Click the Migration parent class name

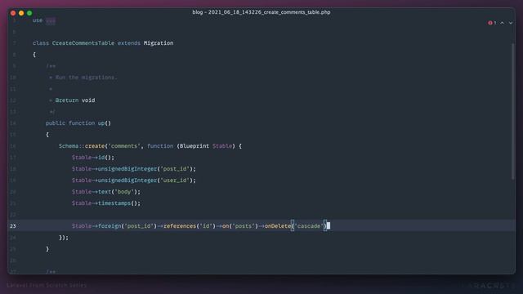click(159, 43)
